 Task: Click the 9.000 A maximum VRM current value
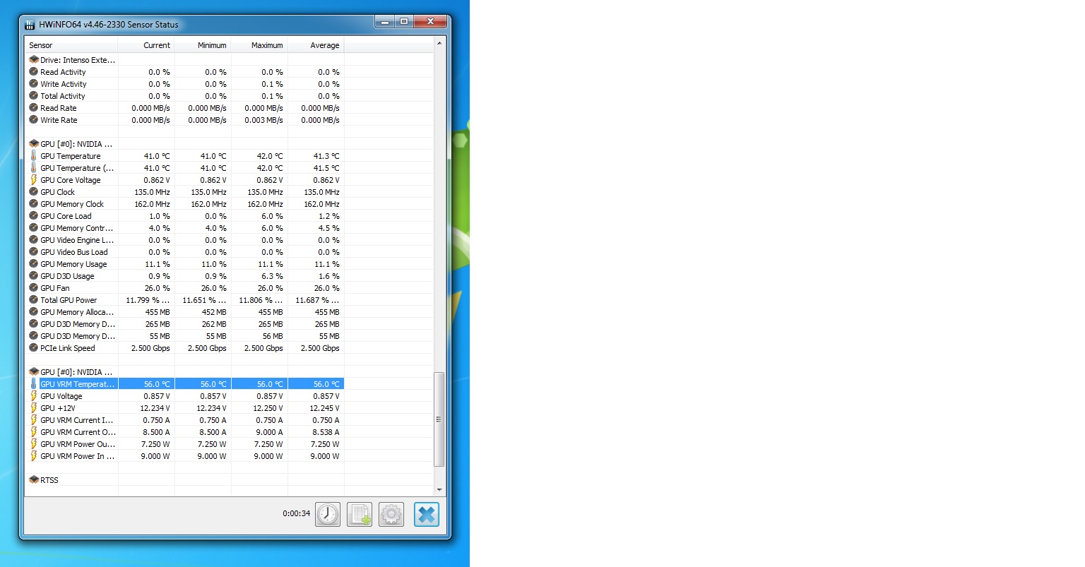click(x=269, y=432)
